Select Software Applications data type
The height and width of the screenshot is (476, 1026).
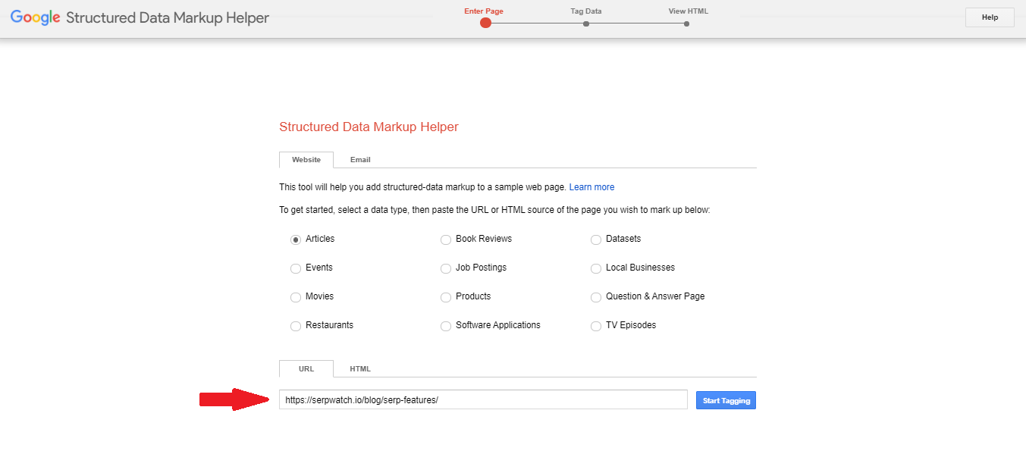(446, 326)
